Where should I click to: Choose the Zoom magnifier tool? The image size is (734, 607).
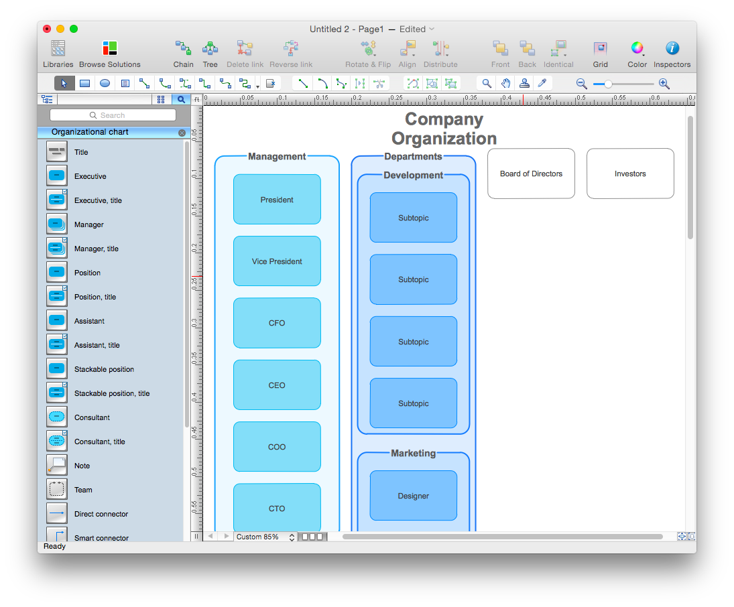click(487, 83)
